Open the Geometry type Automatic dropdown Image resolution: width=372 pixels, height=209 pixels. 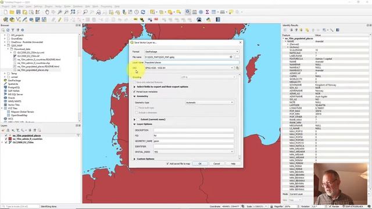tap(209, 103)
